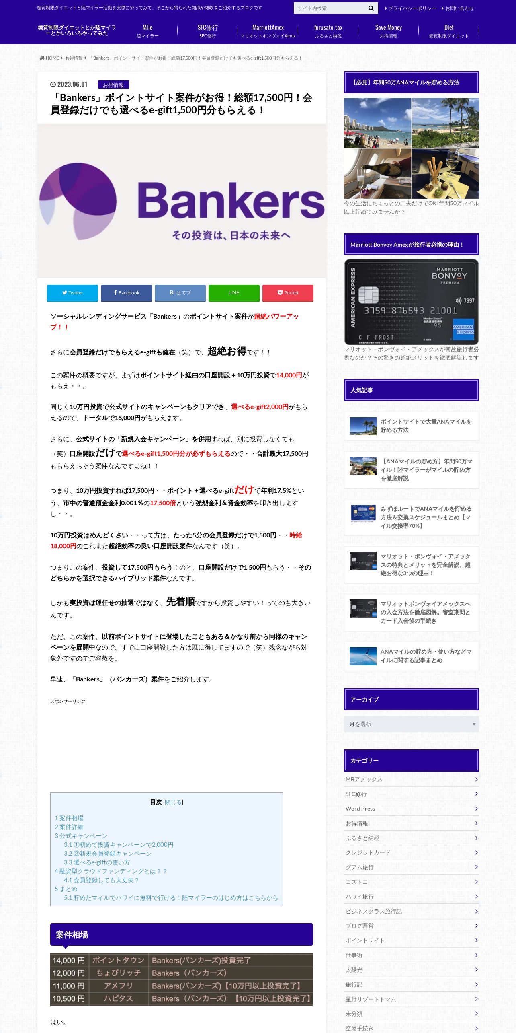
Task: Focus the サイト内検索 search field
Action: 330,8
